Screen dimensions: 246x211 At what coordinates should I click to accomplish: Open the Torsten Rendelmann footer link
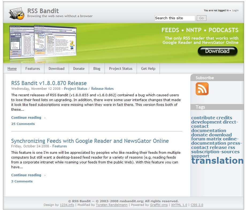click(x=112, y=205)
